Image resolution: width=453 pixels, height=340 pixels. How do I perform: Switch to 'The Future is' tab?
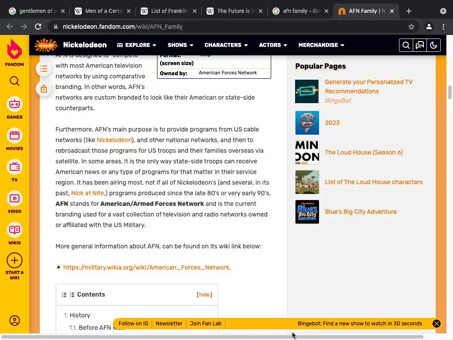pos(235,11)
